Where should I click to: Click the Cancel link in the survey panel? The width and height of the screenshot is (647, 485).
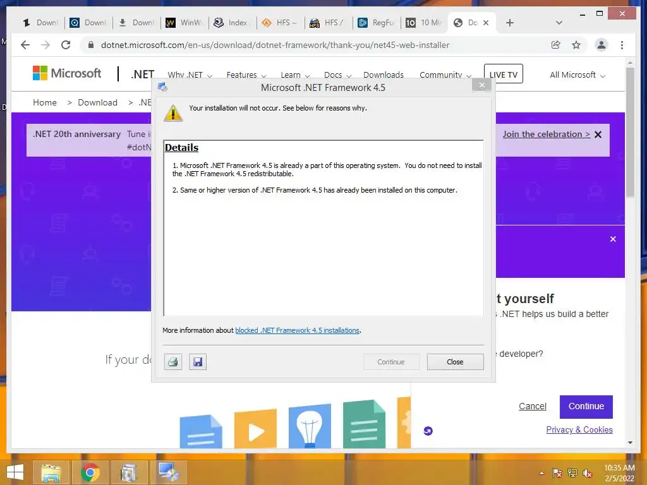pyautogui.click(x=532, y=406)
